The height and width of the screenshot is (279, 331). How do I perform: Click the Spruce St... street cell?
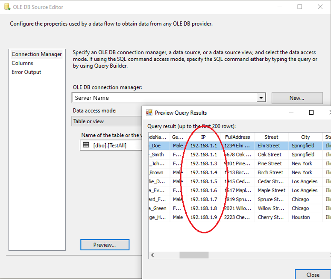tap(272, 199)
